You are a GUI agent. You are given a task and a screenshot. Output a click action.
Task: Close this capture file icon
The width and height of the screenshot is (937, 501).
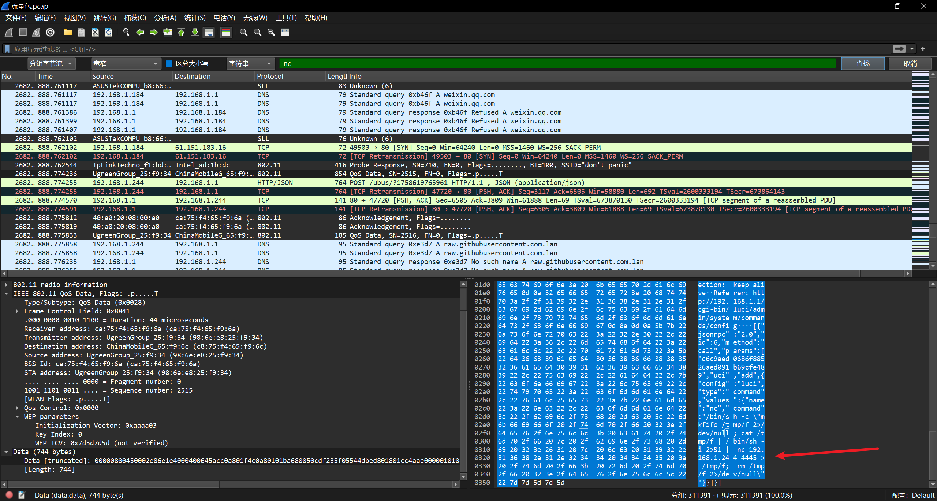95,33
